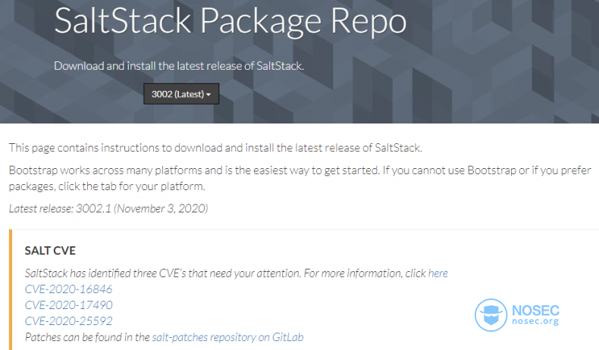Image resolution: width=599 pixels, height=350 pixels.
Task: Click the SaltStack Package Repo heading
Action: click(x=231, y=21)
